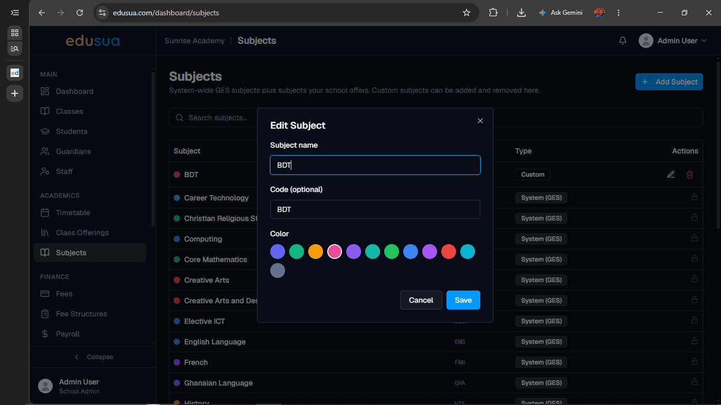Image resolution: width=721 pixels, height=405 pixels.
Task: Click the Type column header
Action: (x=523, y=151)
